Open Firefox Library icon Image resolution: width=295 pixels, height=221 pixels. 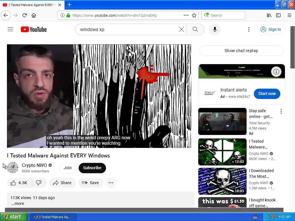(269, 15)
